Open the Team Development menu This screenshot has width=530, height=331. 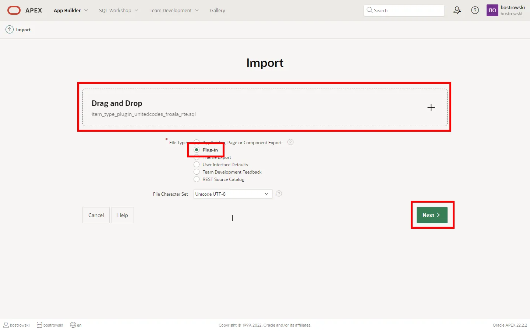click(174, 10)
